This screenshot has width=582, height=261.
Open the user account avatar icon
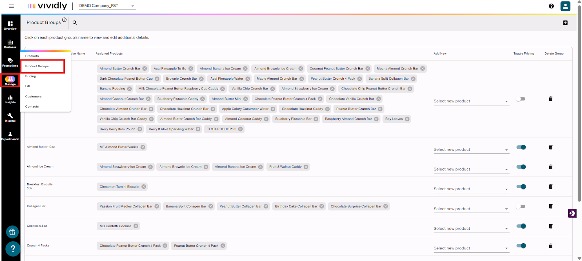click(x=565, y=6)
